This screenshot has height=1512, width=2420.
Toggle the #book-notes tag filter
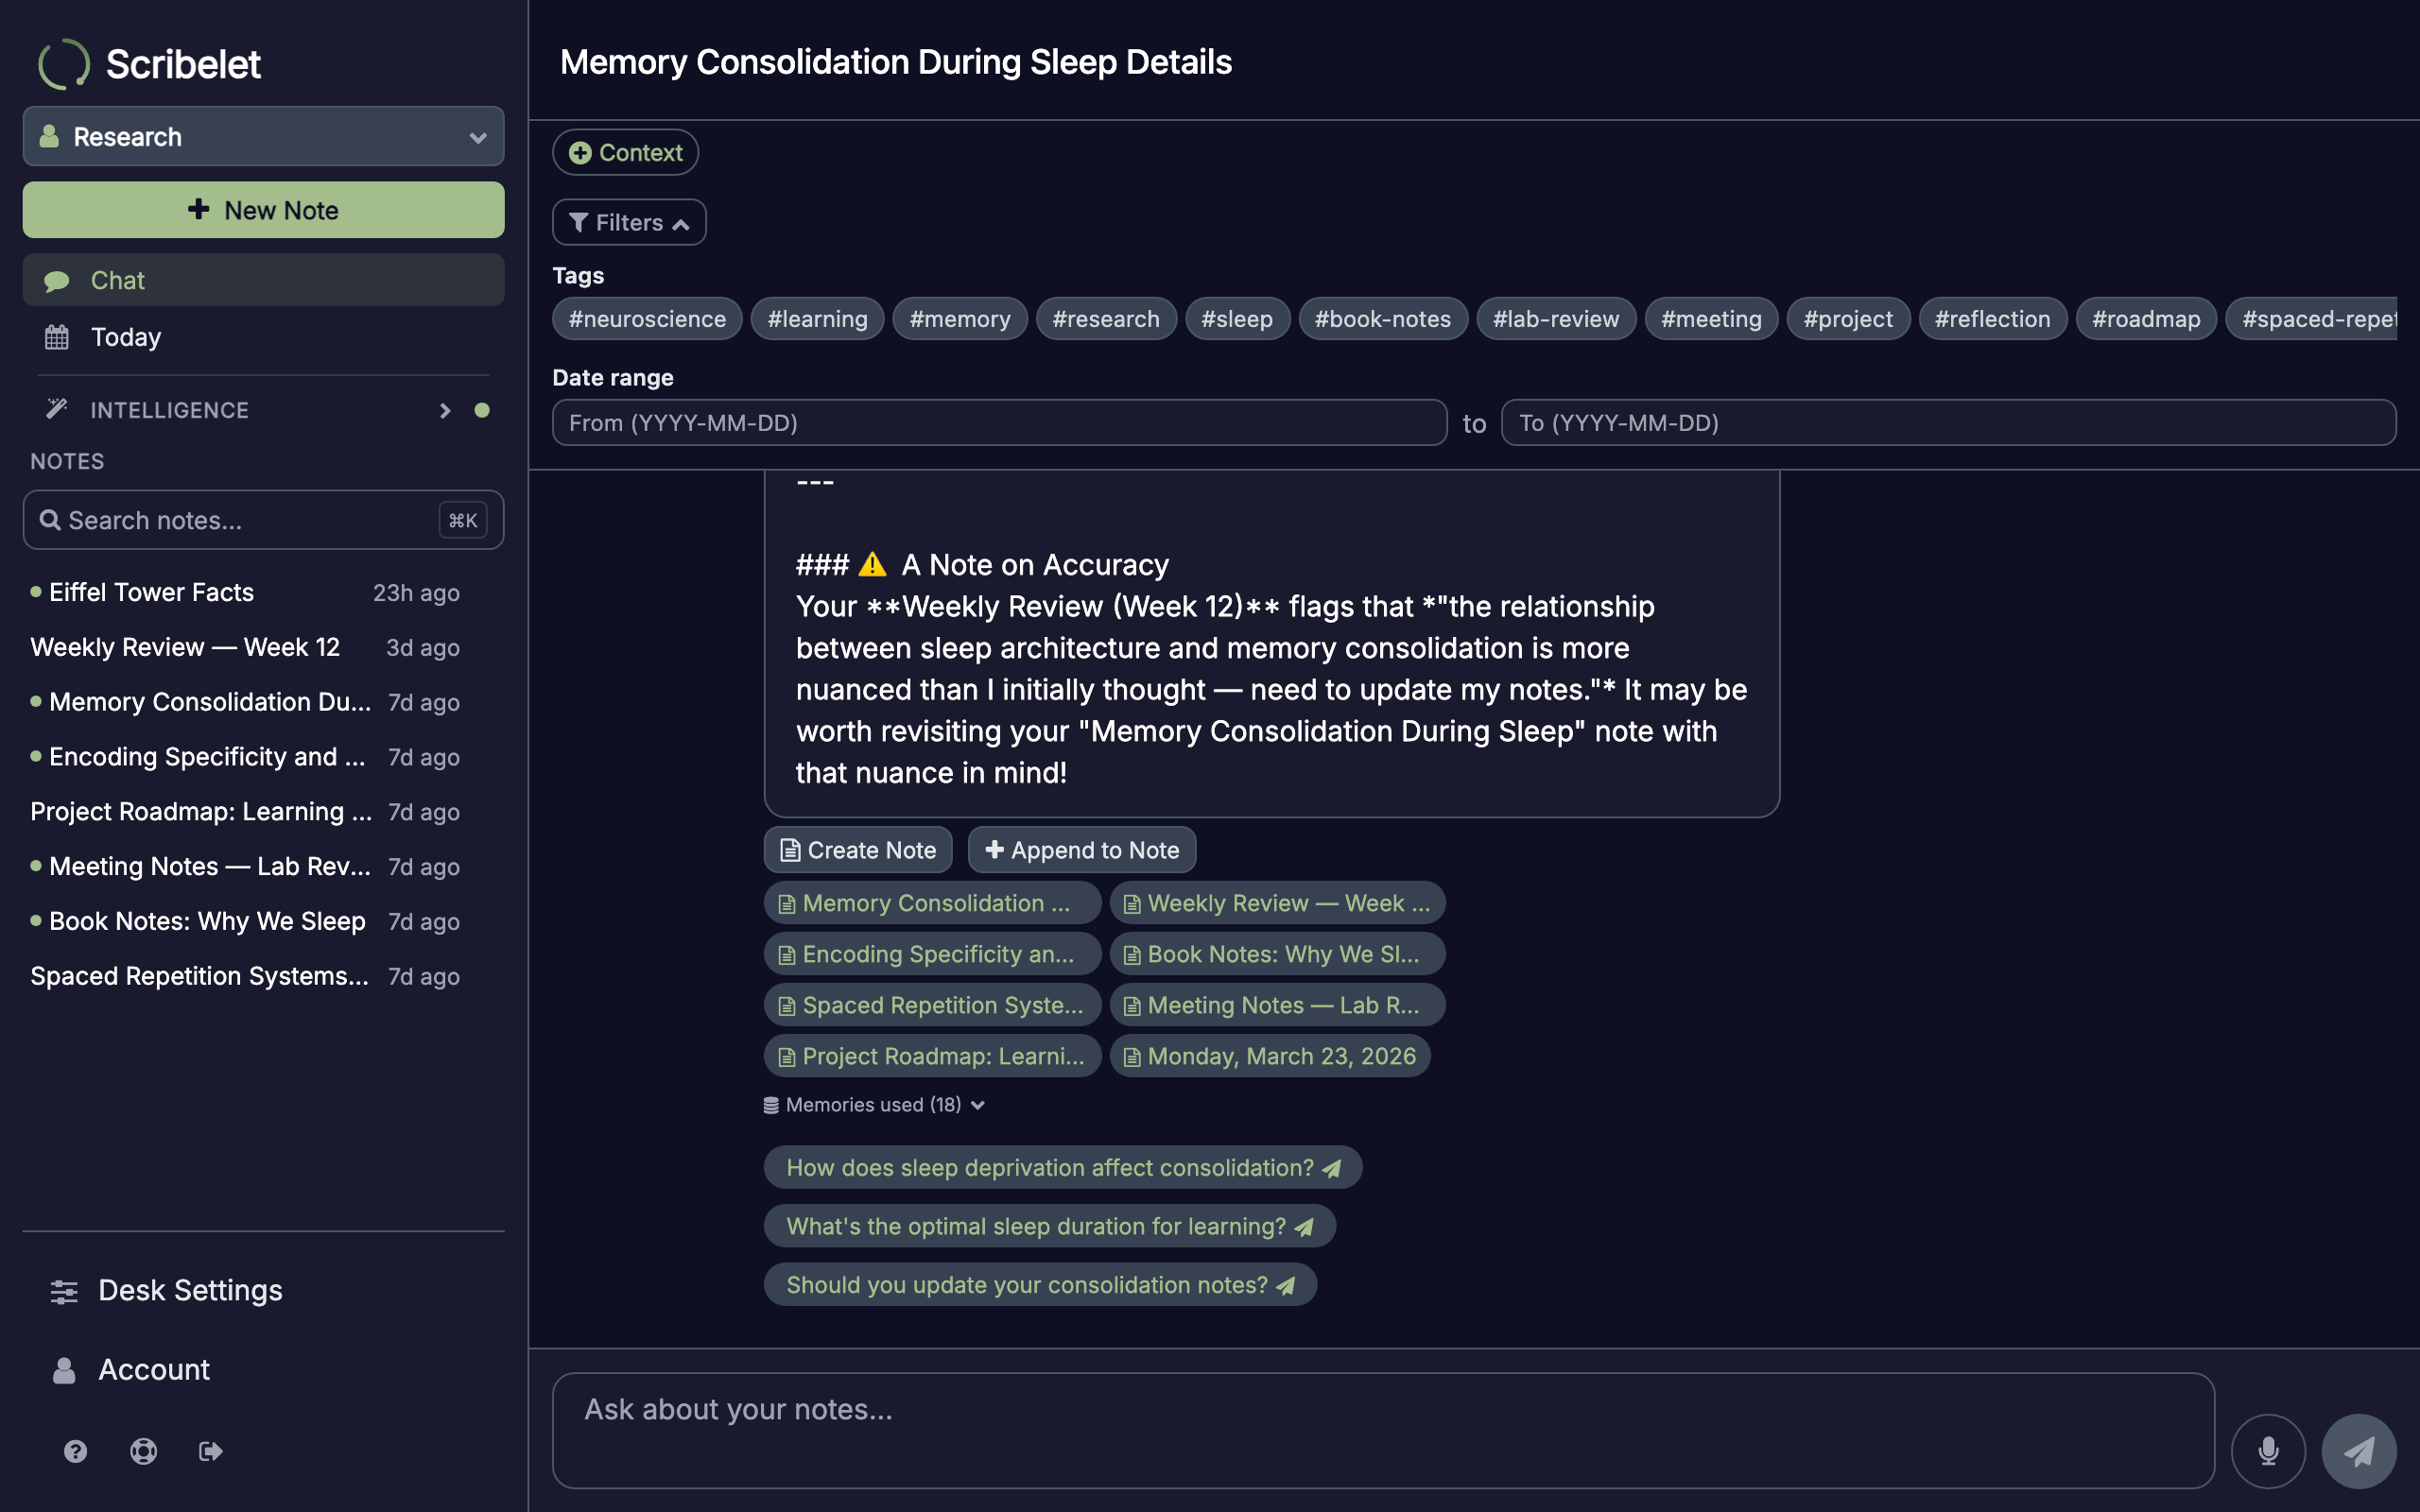point(1383,319)
